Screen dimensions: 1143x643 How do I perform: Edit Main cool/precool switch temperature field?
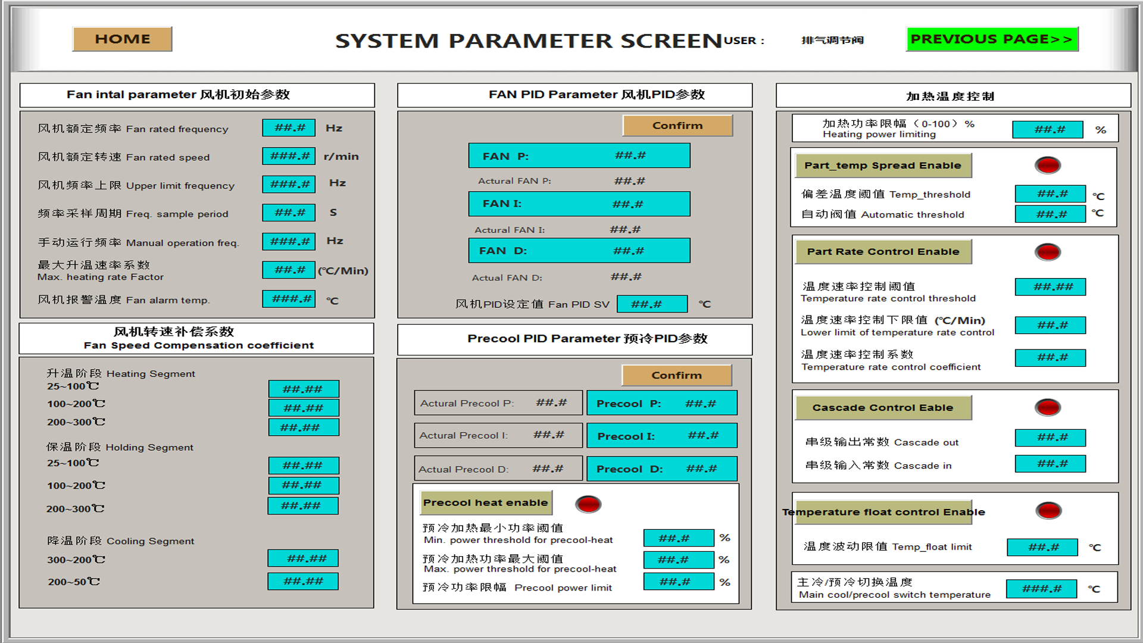coord(1041,589)
